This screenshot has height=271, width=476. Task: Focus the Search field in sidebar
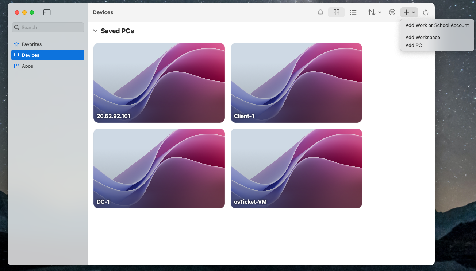click(48, 27)
